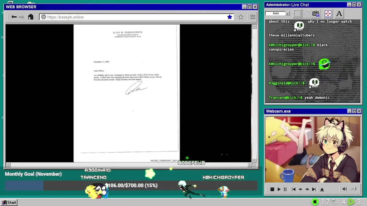The width and height of the screenshot is (367, 206).
Task: Click 'Trancend@kick:~$' username prompt
Action: [286, 98]
